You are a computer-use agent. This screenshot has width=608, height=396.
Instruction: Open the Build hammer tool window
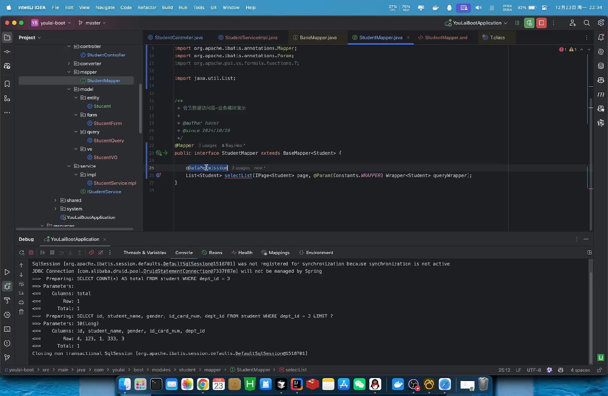(x=7, y=301)
